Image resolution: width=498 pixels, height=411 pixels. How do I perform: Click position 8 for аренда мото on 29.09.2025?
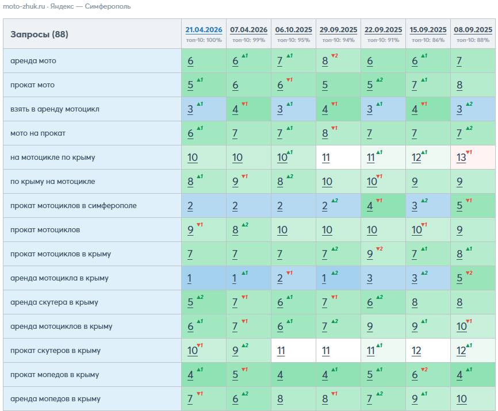325,61
